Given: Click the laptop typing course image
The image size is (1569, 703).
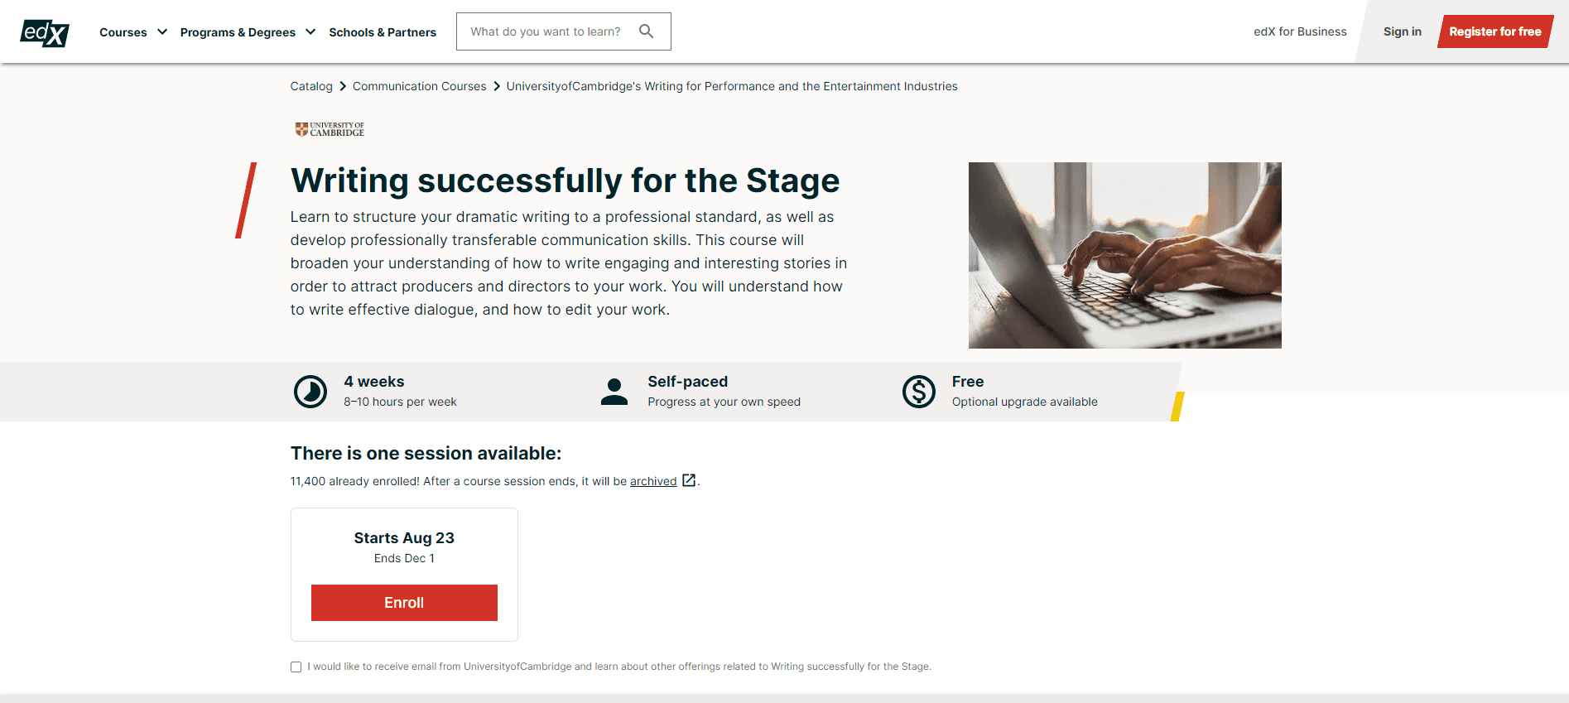Looking at the screenshot, I should (x=1124, y=255).
